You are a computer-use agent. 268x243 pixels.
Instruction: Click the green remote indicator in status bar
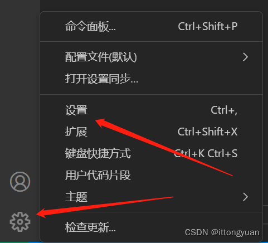pos(14,242)
